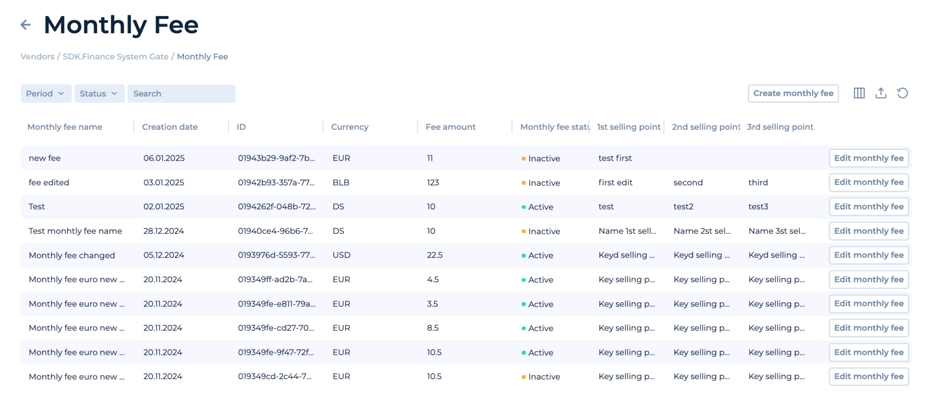Click the Currency column header

pos(349,127)
